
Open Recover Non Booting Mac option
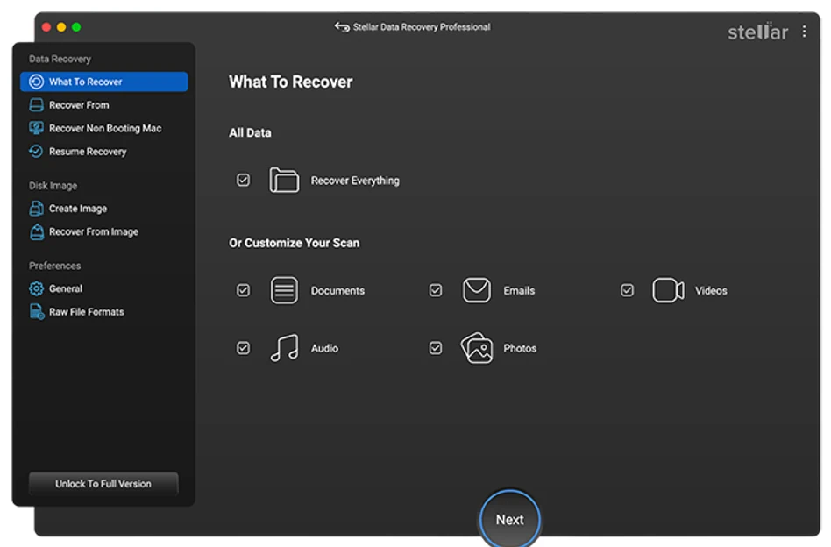click(104, 128)
